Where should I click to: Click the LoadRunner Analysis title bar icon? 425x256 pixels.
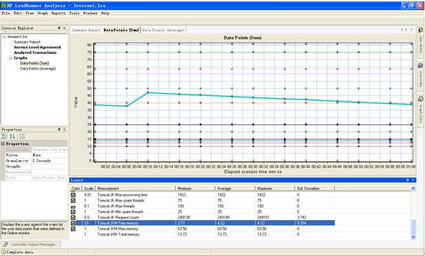point(3,5)
